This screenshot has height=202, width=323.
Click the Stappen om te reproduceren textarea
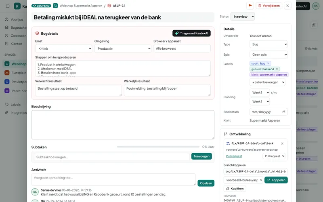(123, 68)
